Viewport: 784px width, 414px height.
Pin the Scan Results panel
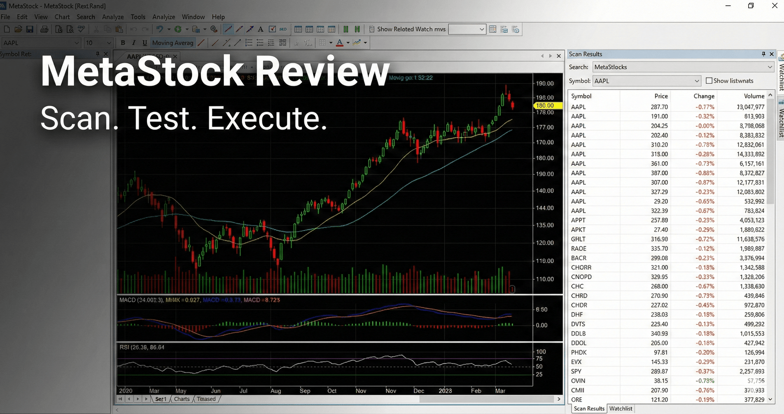tap(763, 54)
